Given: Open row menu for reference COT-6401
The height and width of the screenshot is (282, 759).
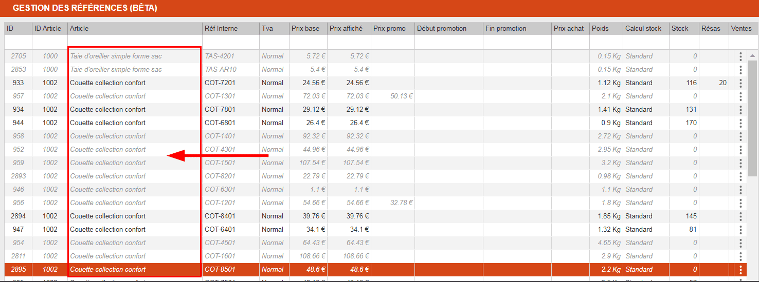Looking at the screenshot, I should pyautogui.click(x=740, y=229).
